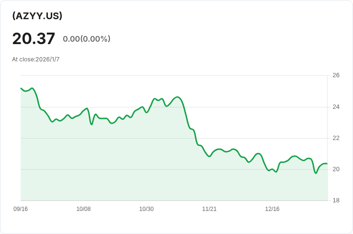Click the 20.37 current price
353x234 pixels.
tap(34, 38)
